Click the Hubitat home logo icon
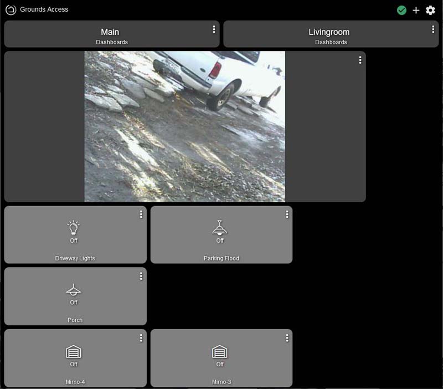Viewport: 443px width, 389px height. 11,9
